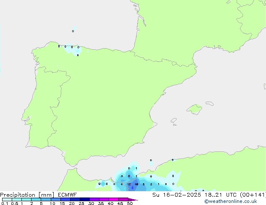Click the legend label "20"
Viewport: 266px width, 205px height.
72,203
